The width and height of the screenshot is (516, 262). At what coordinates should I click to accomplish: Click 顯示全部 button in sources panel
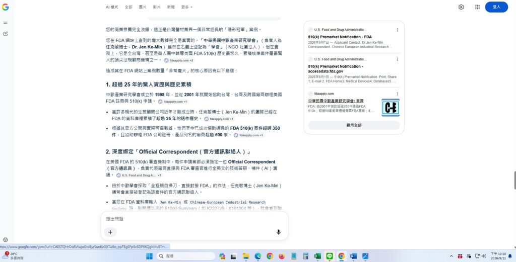click(x=354, y=125)
